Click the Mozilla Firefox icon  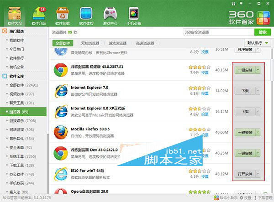61,132
